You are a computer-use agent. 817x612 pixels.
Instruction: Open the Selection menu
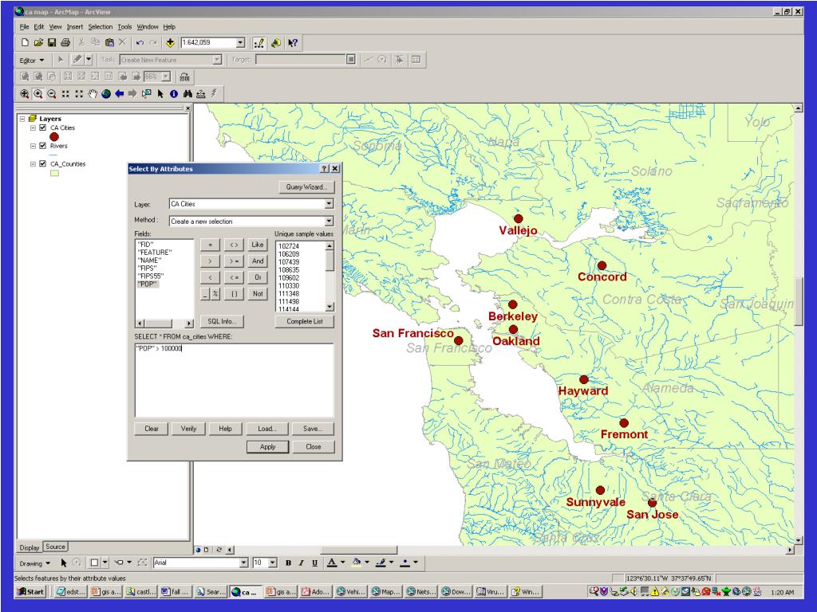pyautogui.click(x=100, y=26)
